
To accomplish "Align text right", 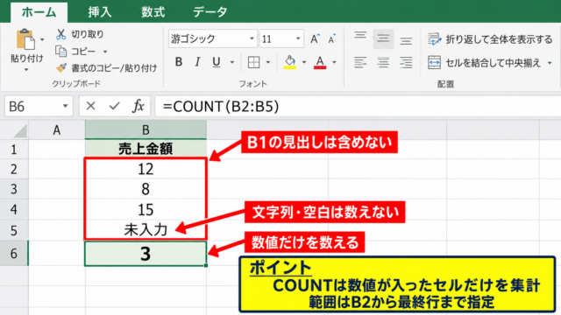I will (x=406, y=62).
